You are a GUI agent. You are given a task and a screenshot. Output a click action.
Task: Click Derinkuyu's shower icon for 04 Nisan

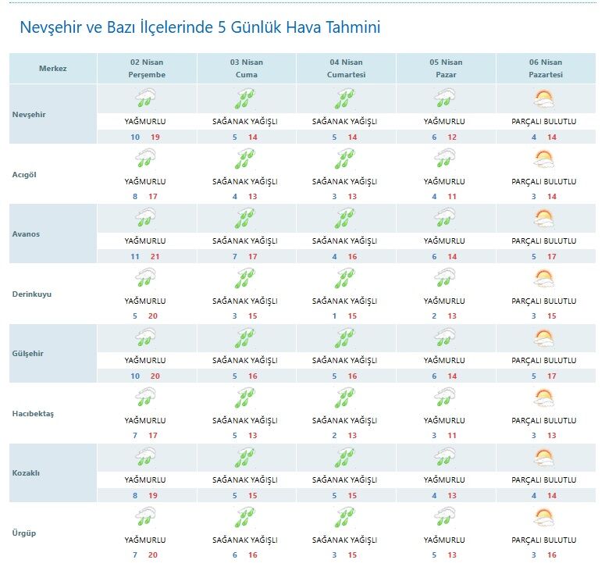click(x=344, y=278)
